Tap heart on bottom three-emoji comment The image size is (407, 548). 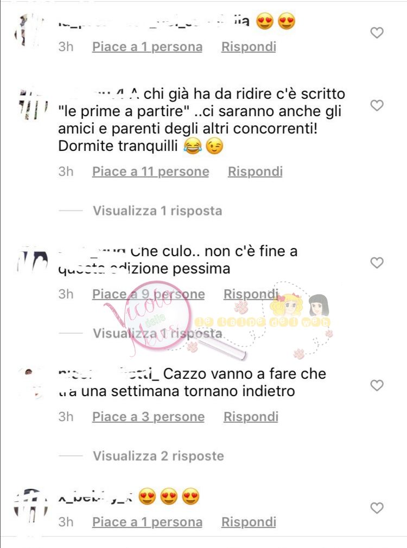point(377,508)
